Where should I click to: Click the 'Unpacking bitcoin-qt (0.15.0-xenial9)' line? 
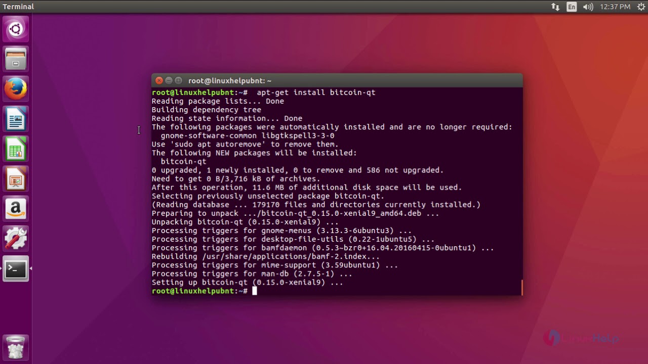[x=245, y=221]
